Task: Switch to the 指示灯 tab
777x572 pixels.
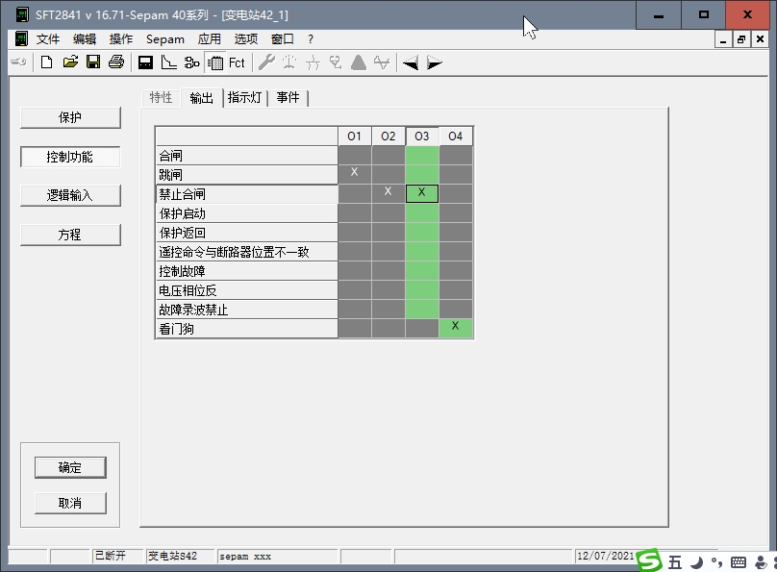Action: tap(244, 97)
